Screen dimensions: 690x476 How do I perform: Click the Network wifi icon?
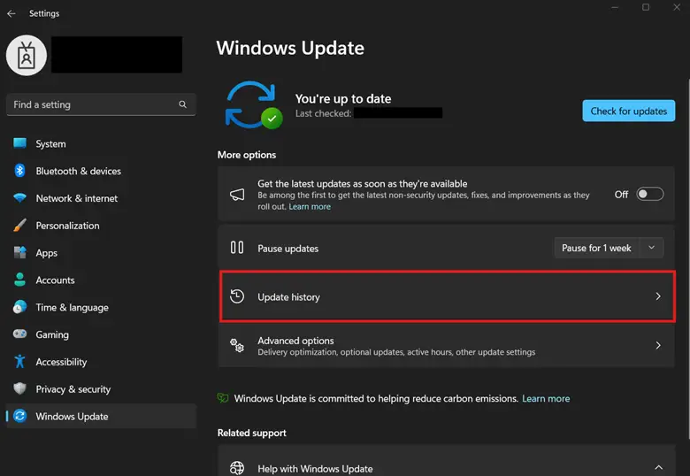[19, 198]
